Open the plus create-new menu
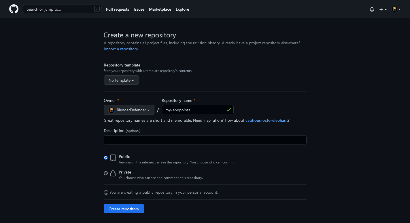This screenshot has height=223, width=410. click(x=383, y=9)
